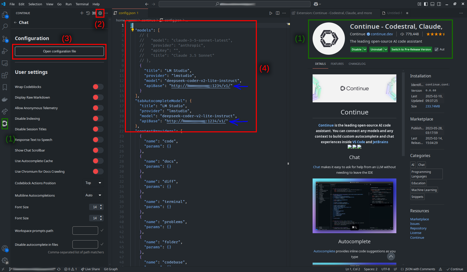Open Source Control view
Screen dimensions: 467x272
click(x=5, y=39)
